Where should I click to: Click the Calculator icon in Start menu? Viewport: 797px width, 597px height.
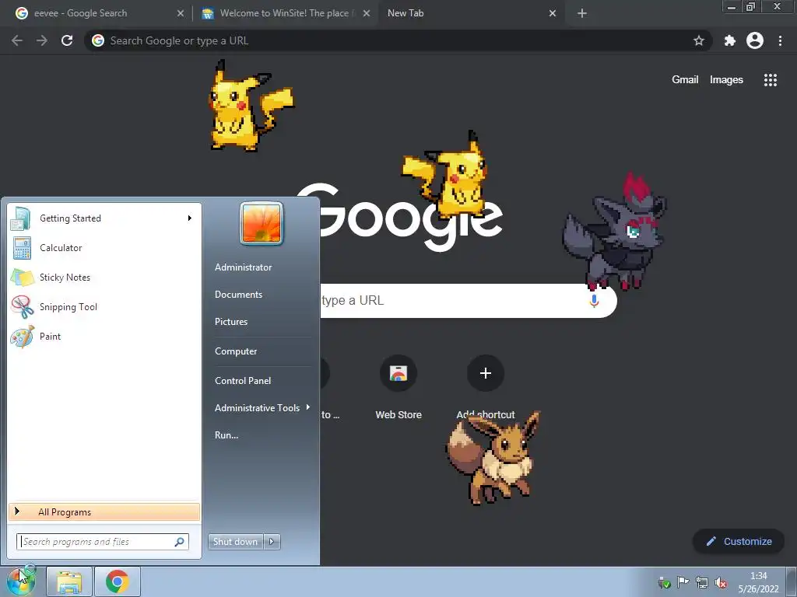click(23, 248)
